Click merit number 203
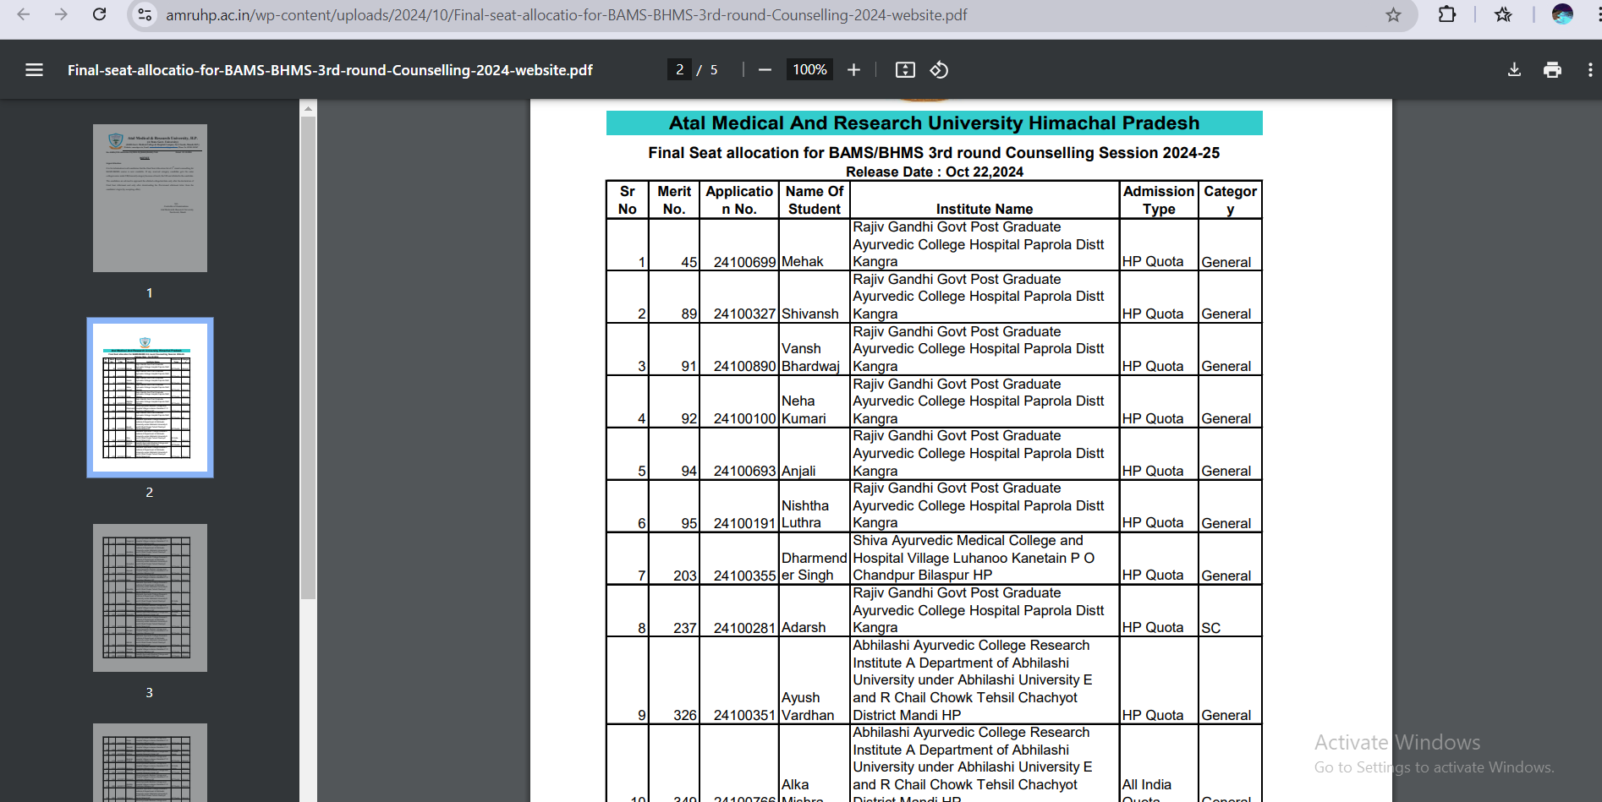 (x=685, y=576)
